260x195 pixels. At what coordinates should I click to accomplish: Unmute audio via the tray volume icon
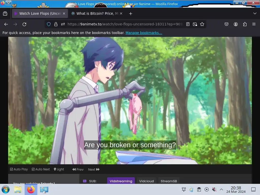pos(214,189)
